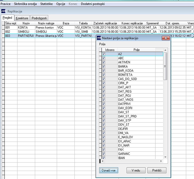The image size is (194, 179).
Task: Select the PARTNERJI cell in row 003
Action: tap(26, 36)
